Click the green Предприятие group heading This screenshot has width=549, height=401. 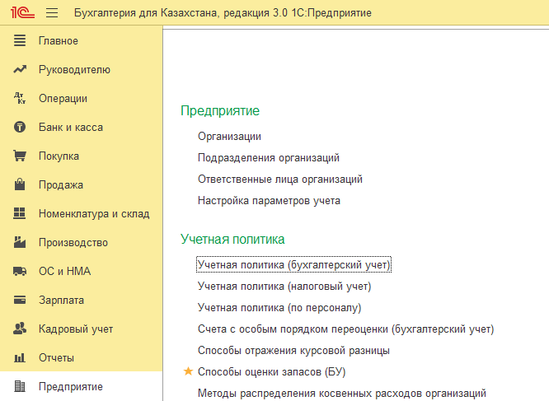point(220,111)
